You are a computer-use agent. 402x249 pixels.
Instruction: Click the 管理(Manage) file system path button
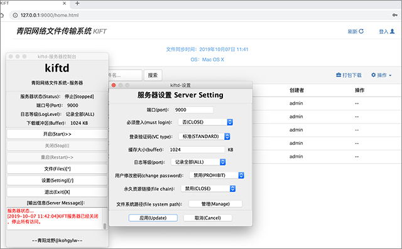point(215,204)
